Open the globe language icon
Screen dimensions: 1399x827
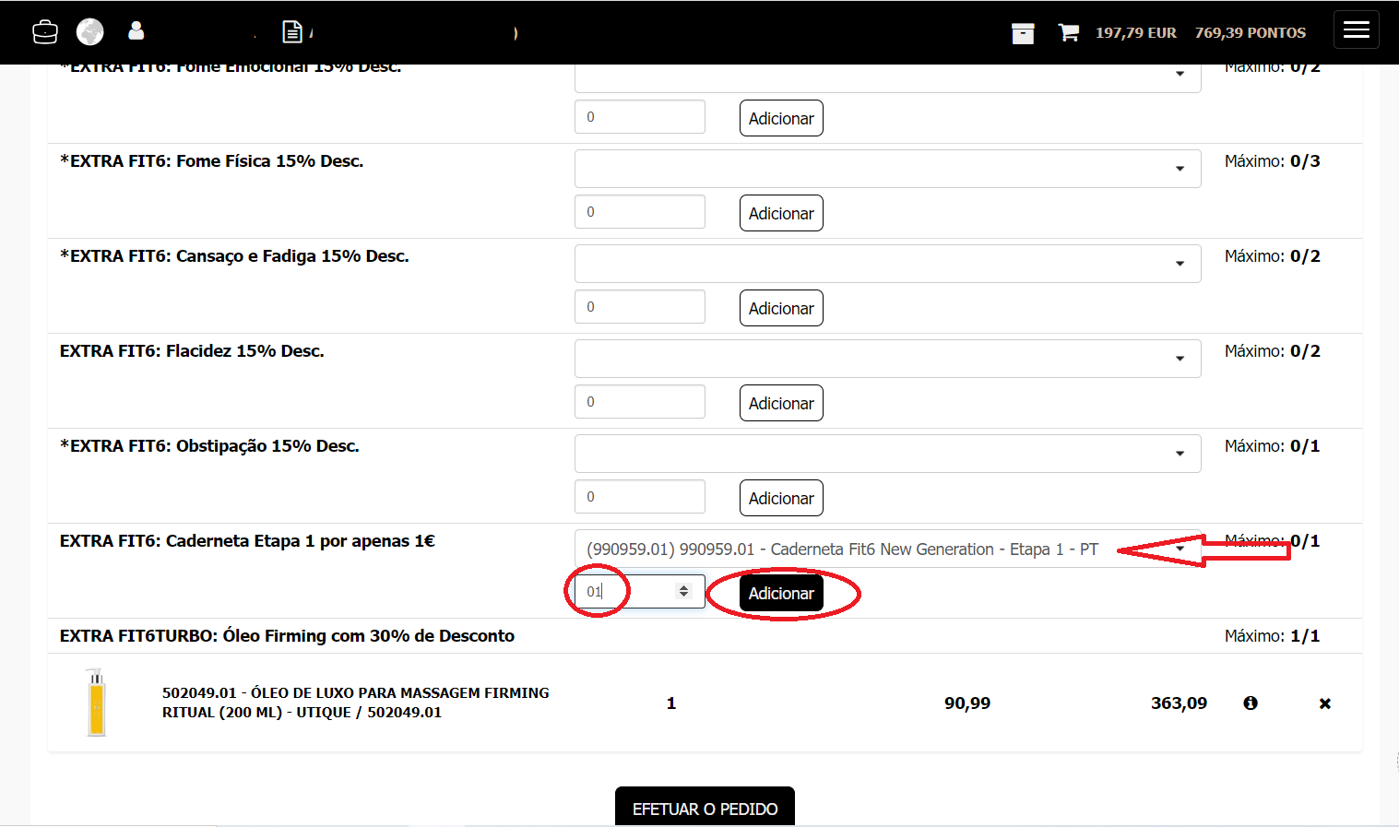(x=89, y=32)
